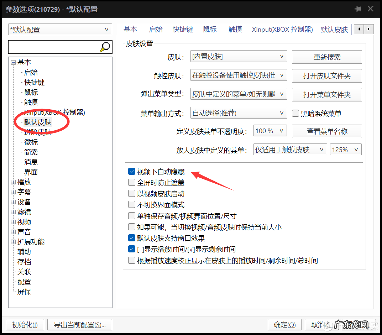Enable 全屏时防止遮盖 option
The width and height of the screenshot is (382, 335).
(x=132, y=182)
